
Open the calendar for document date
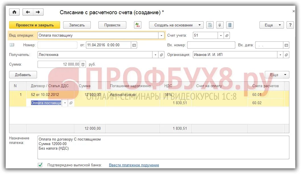(x=134, y=45)
